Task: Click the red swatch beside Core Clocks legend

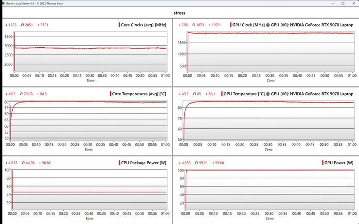Action: point(119,25)
